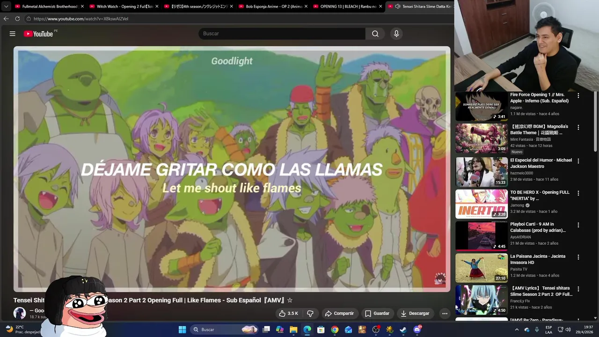Open options for Magnolia's Battle Theme
This screenshot has height=337, width=599.
coord(578,127)
